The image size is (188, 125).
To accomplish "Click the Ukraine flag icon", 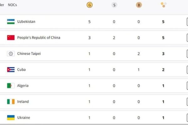I will pos(11,117).
